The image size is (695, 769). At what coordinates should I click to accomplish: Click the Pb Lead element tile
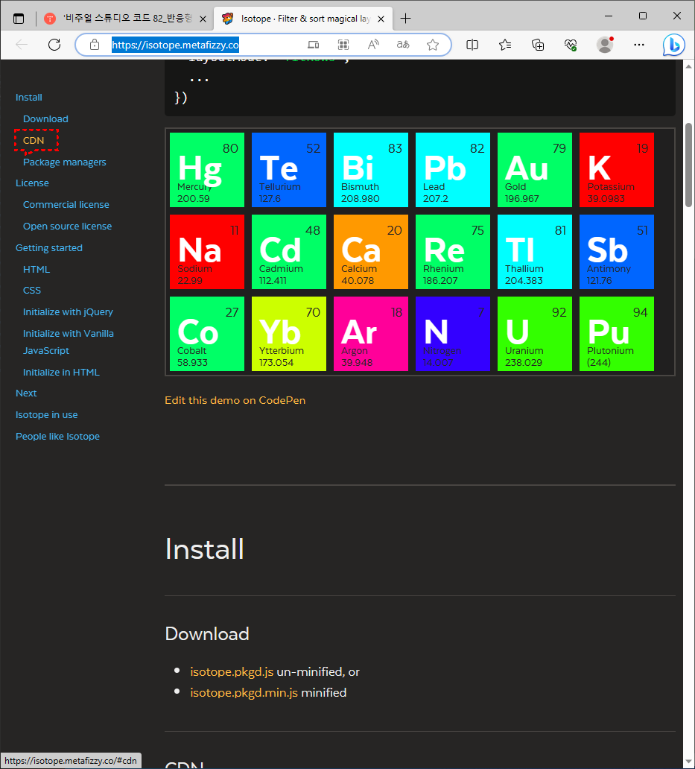(x=452, y=170)
